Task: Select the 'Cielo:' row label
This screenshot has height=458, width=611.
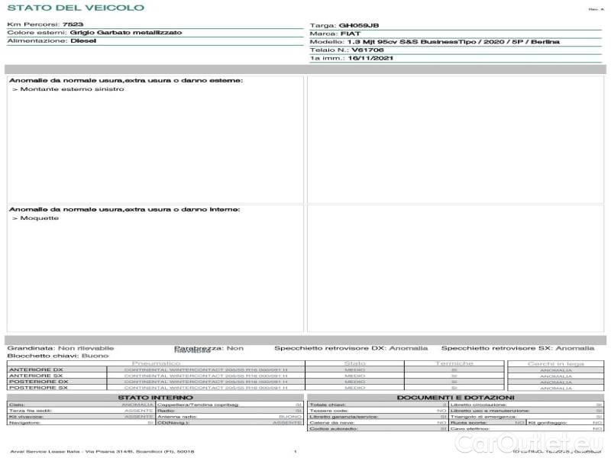Action: coord(17,405)
